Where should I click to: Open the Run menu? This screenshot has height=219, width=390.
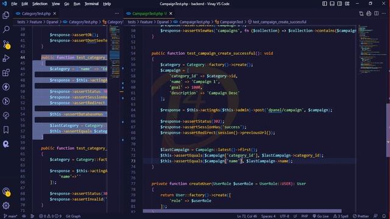(x=77, y=4)
